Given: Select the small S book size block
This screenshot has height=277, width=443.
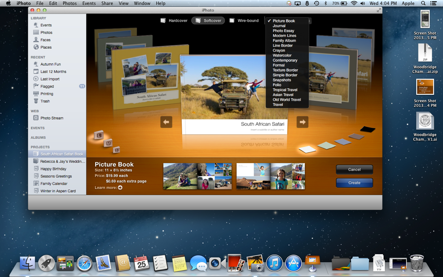Looking at the screenshot, I should 116,150.
